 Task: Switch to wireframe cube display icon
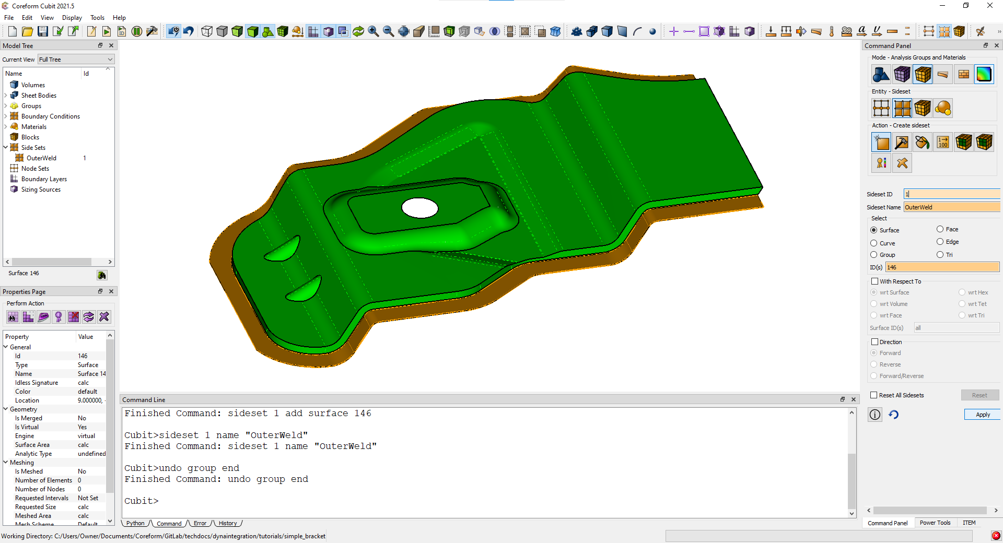(x=207, y=31)
